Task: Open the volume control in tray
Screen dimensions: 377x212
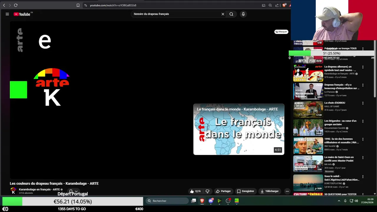Action: [x=356, y=201]
